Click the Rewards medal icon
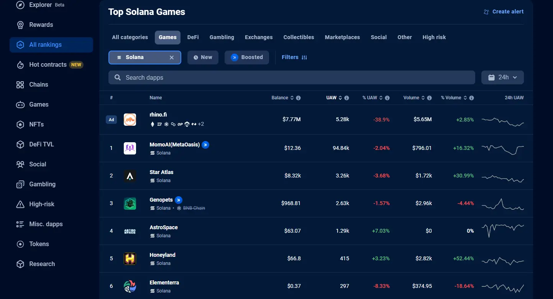 point(20,25)
